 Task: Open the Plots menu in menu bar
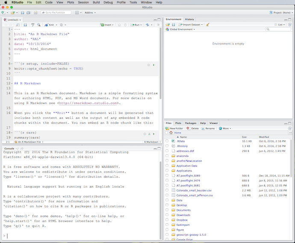(71, 3)
